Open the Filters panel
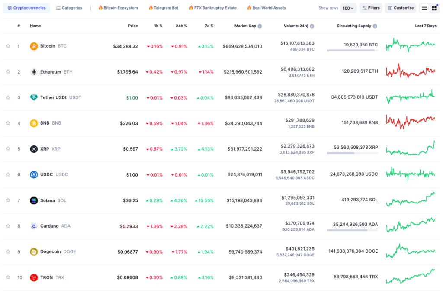 [x=371, y=8]
